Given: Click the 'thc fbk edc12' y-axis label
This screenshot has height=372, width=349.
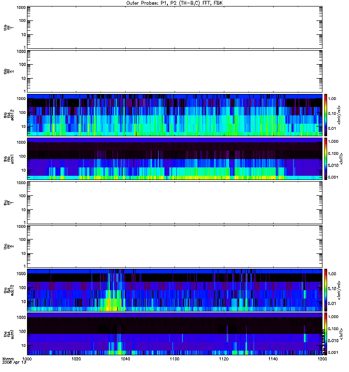Looking at the screenshot, I should click(x=8, y=290).
